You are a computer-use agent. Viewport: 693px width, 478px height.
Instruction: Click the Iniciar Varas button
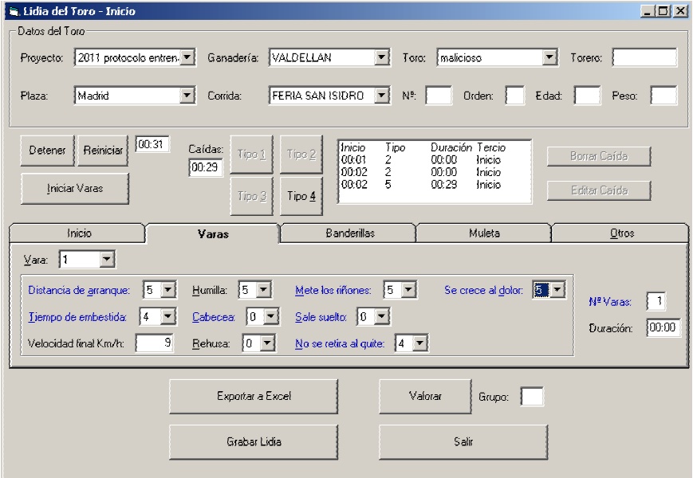point(74,189)
